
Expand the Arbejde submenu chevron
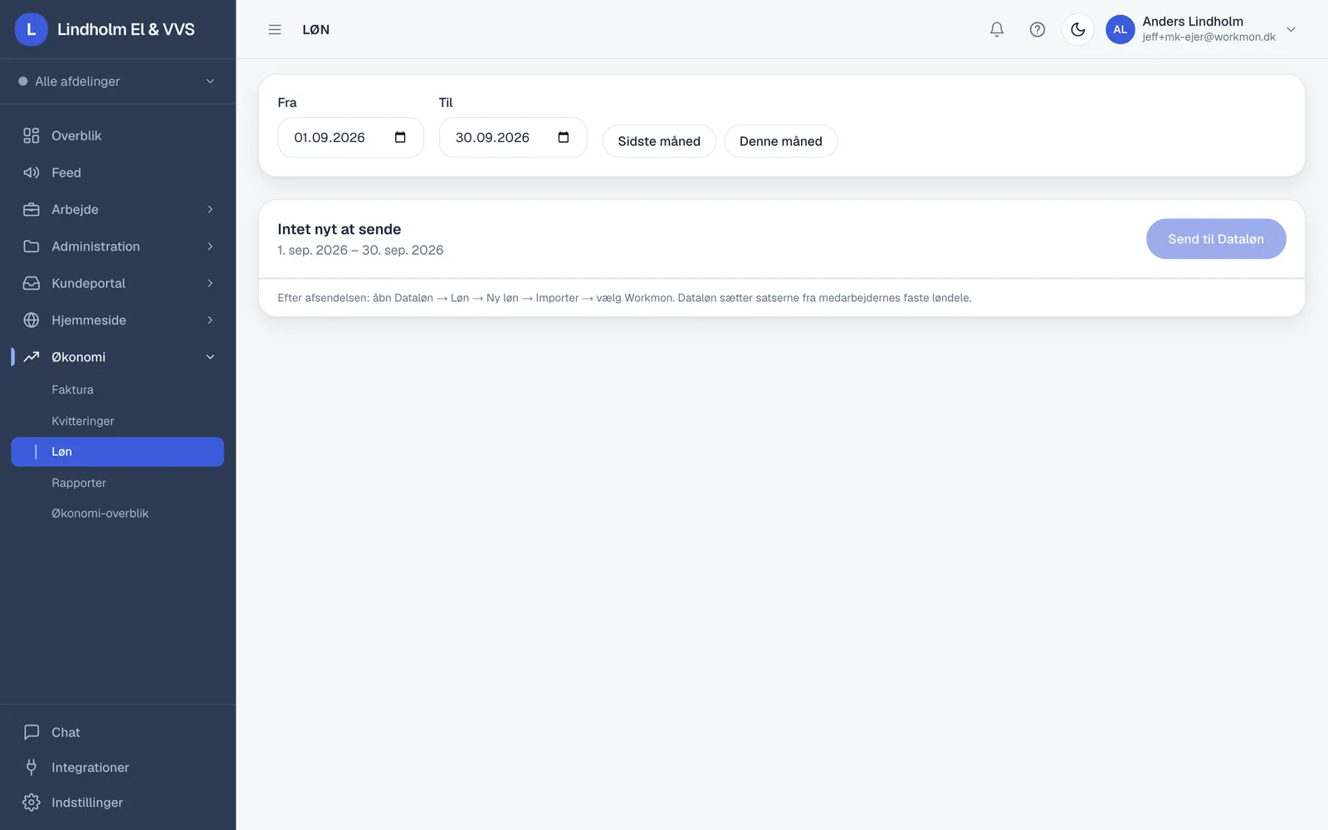click(210, 210)
